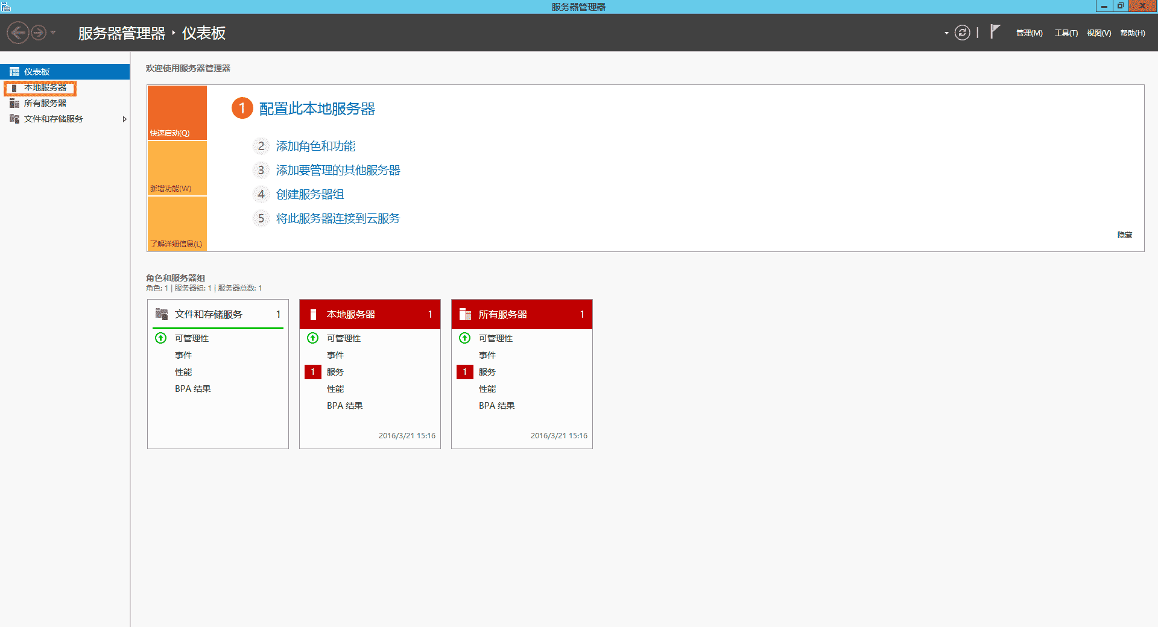The image size is (1158, 627).
Task: Refresh the dashboard with the refresh icon
Action: (963, 33)
